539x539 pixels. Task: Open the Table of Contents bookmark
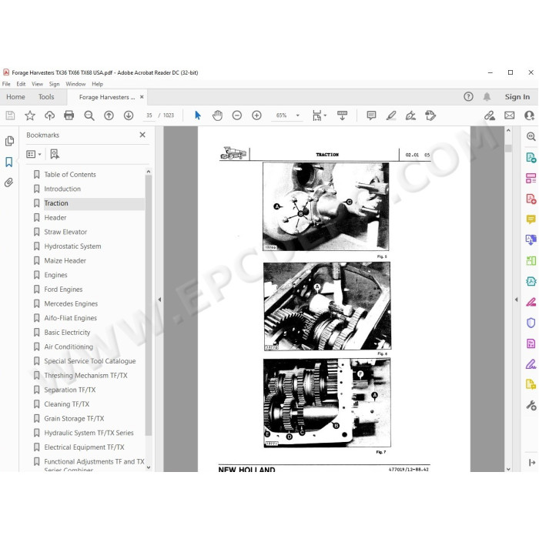point(70,175)
